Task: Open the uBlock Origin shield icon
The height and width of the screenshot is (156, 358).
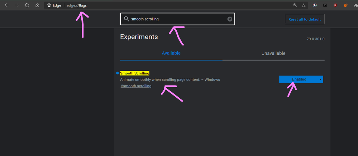Action: (x=335, y=5)
